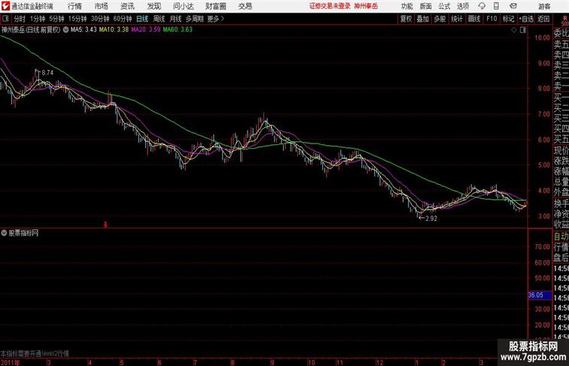This screenshot has width=569, height=366.
Task: Click the circular icon beside 股票指标网 indicator
Action: click(x=4, y=233)
